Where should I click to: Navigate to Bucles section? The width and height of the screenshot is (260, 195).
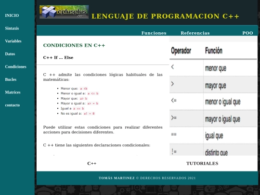11,79
